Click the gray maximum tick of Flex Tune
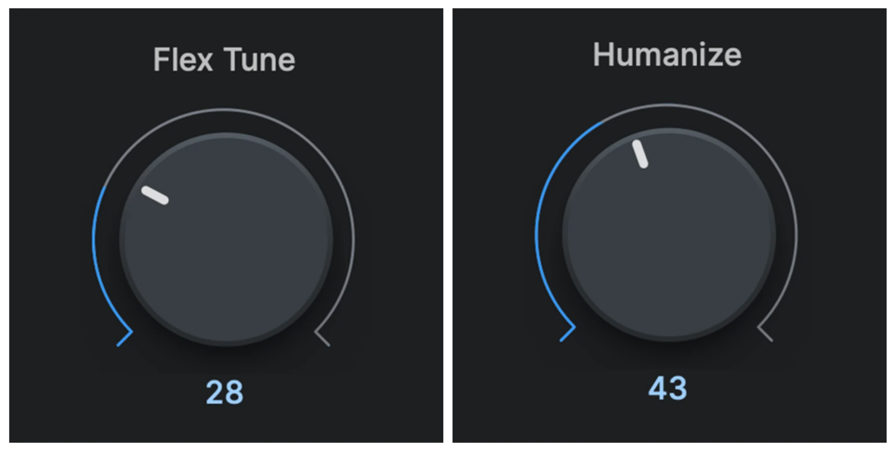894x452 pixels. (322, 338)
